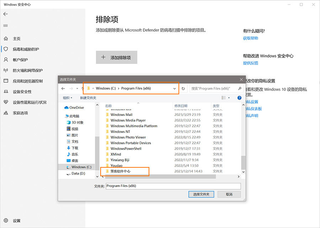Sort by 名称 column header
Screen dimensions: 320x228
click(108, 106)
